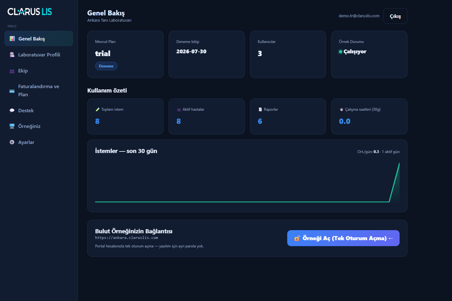Open Laboratuvar Profili menu item
The width and height of the screenshot is (452, 301).
(x=39, y=55)
